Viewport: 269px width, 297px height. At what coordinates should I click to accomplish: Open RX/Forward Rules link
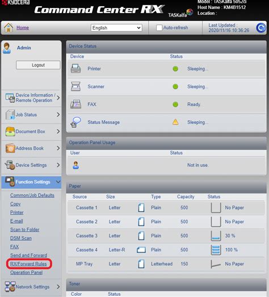click(x=28, y=264)
